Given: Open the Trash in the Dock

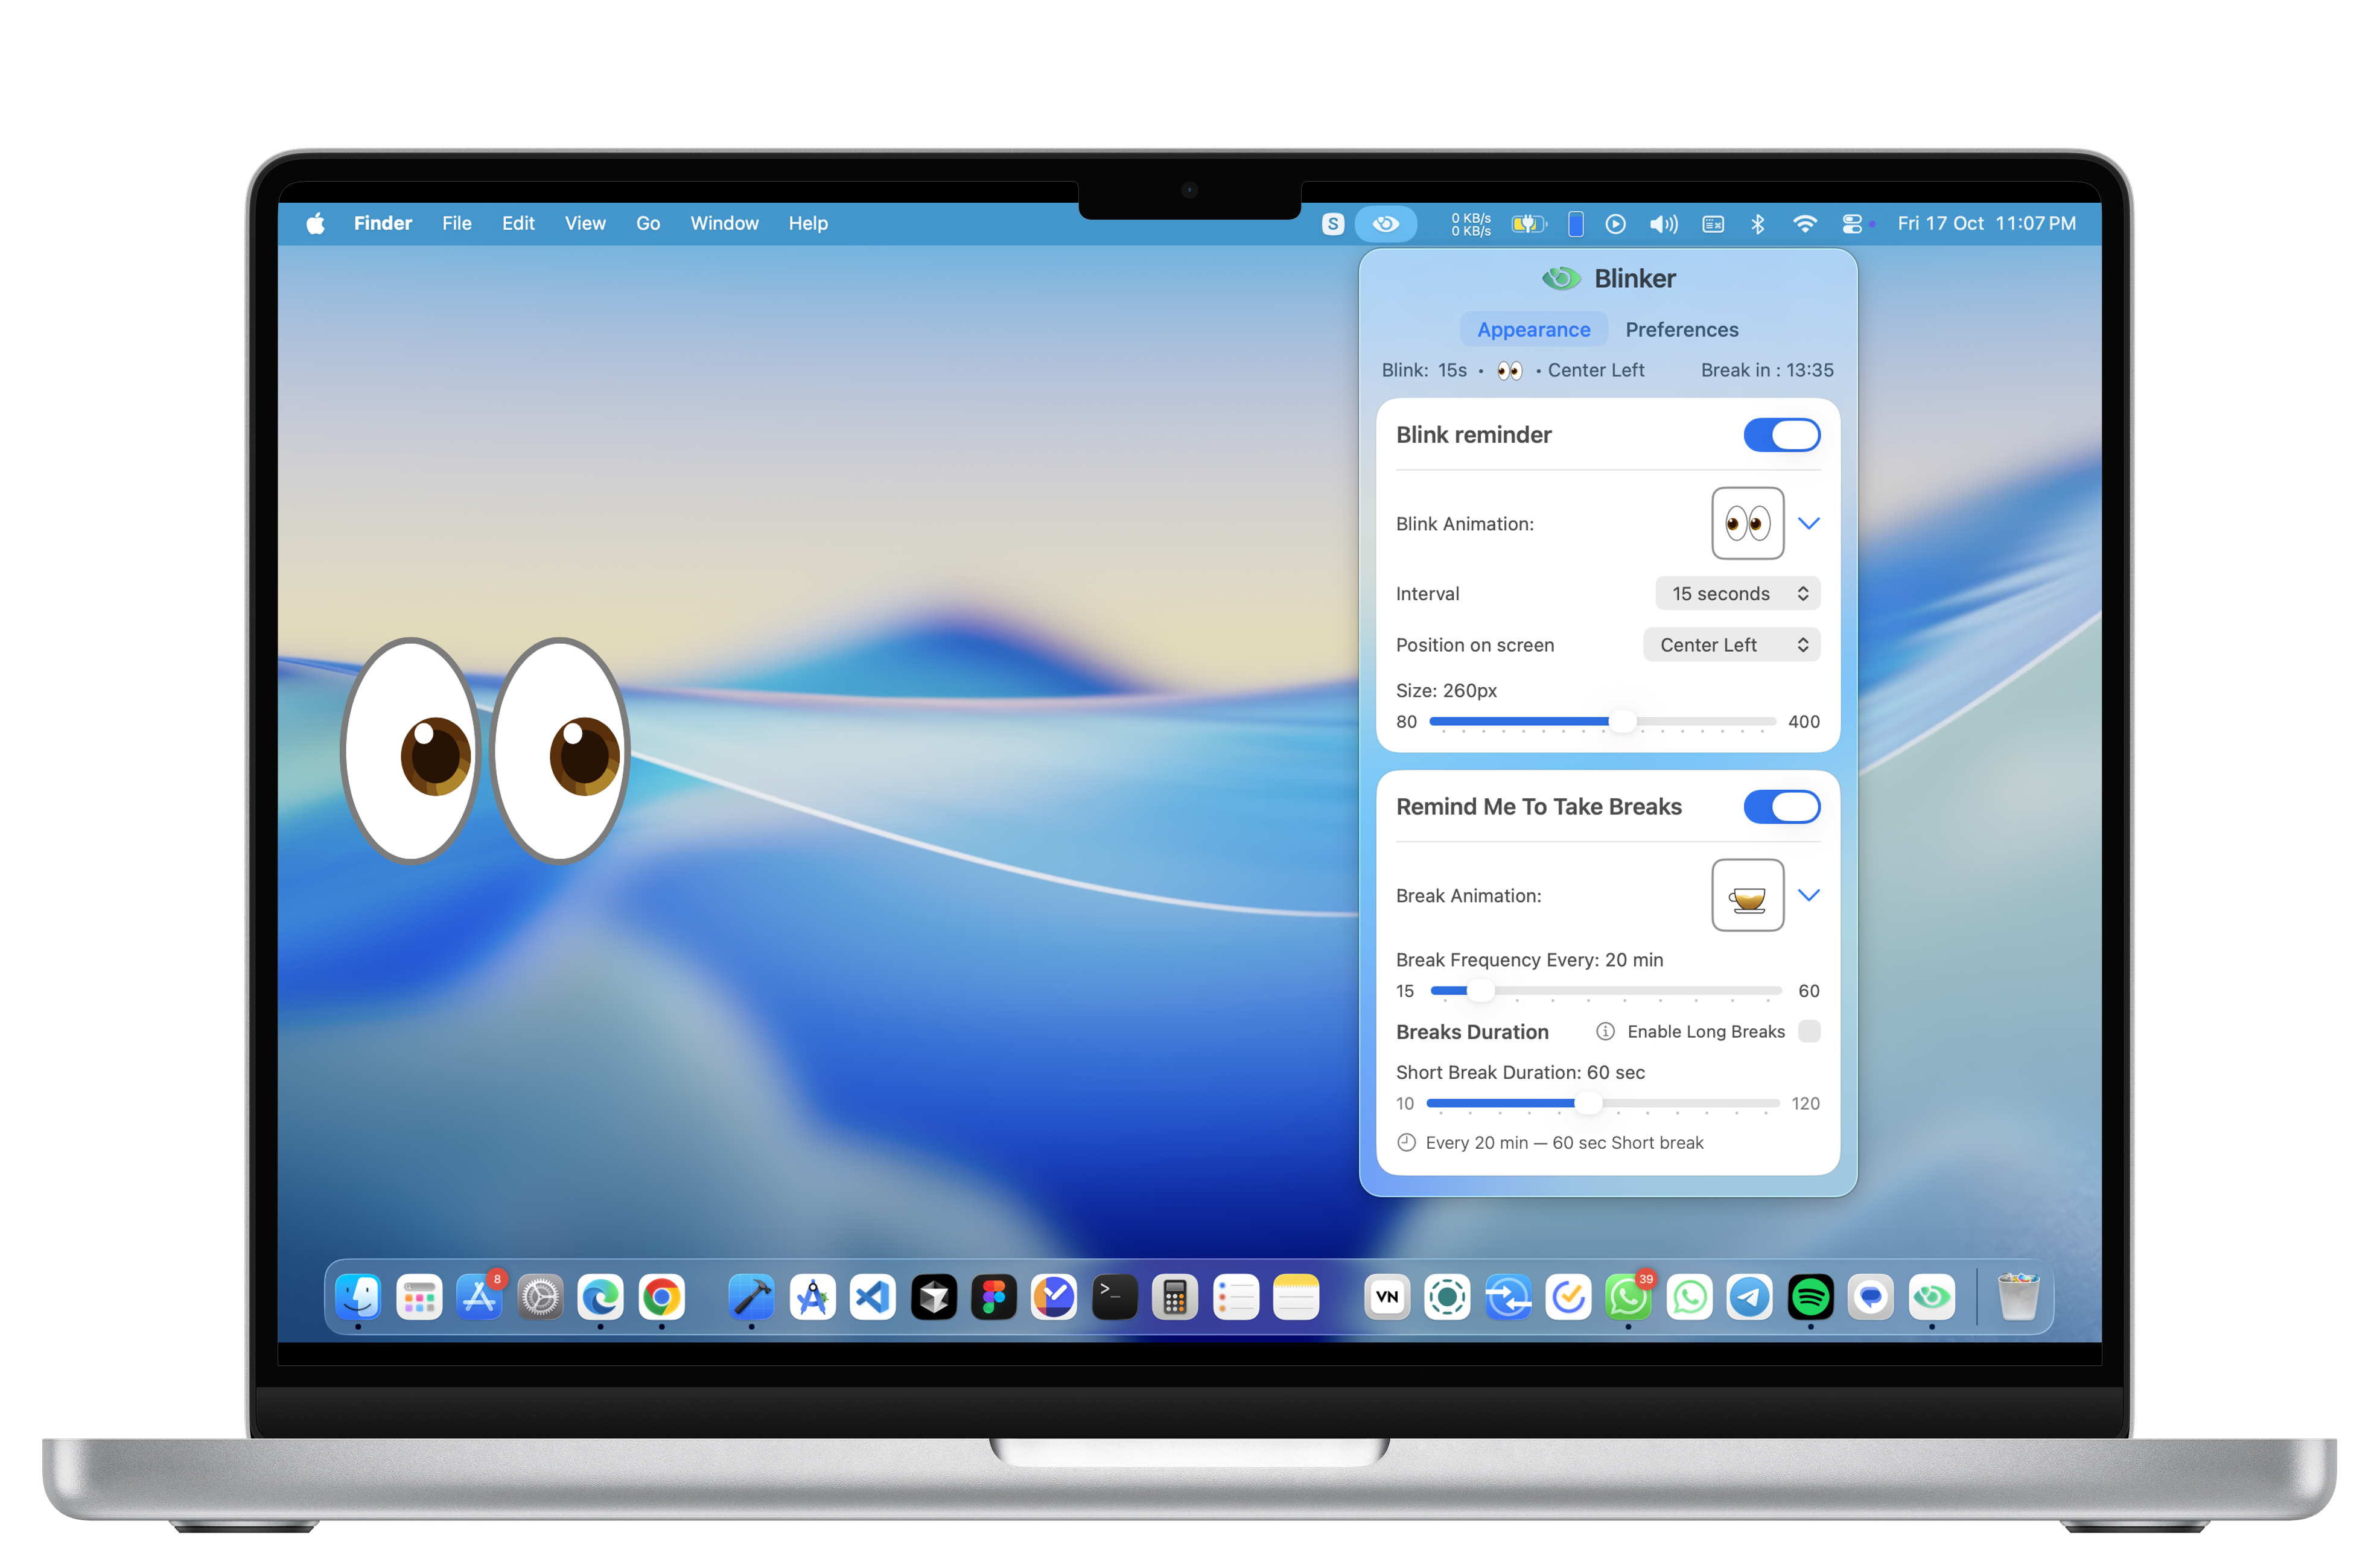Looking at the screenshot, I should [2018, 1297].
